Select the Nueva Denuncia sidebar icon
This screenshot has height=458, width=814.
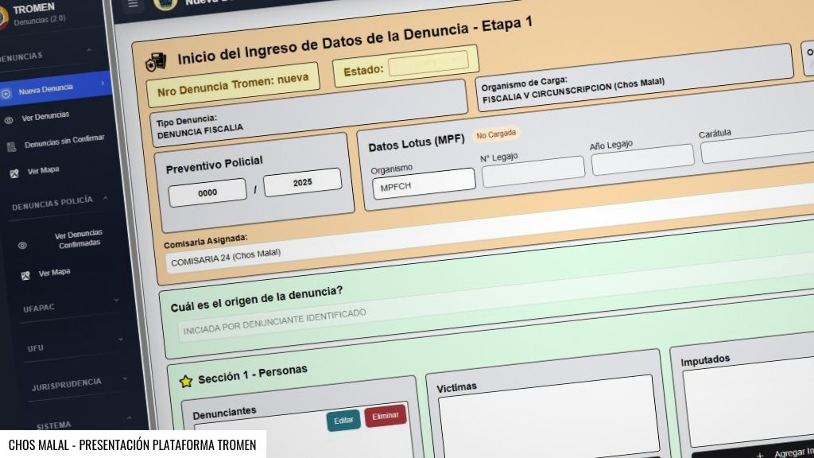pyautogui.click(x=6, y=93)
